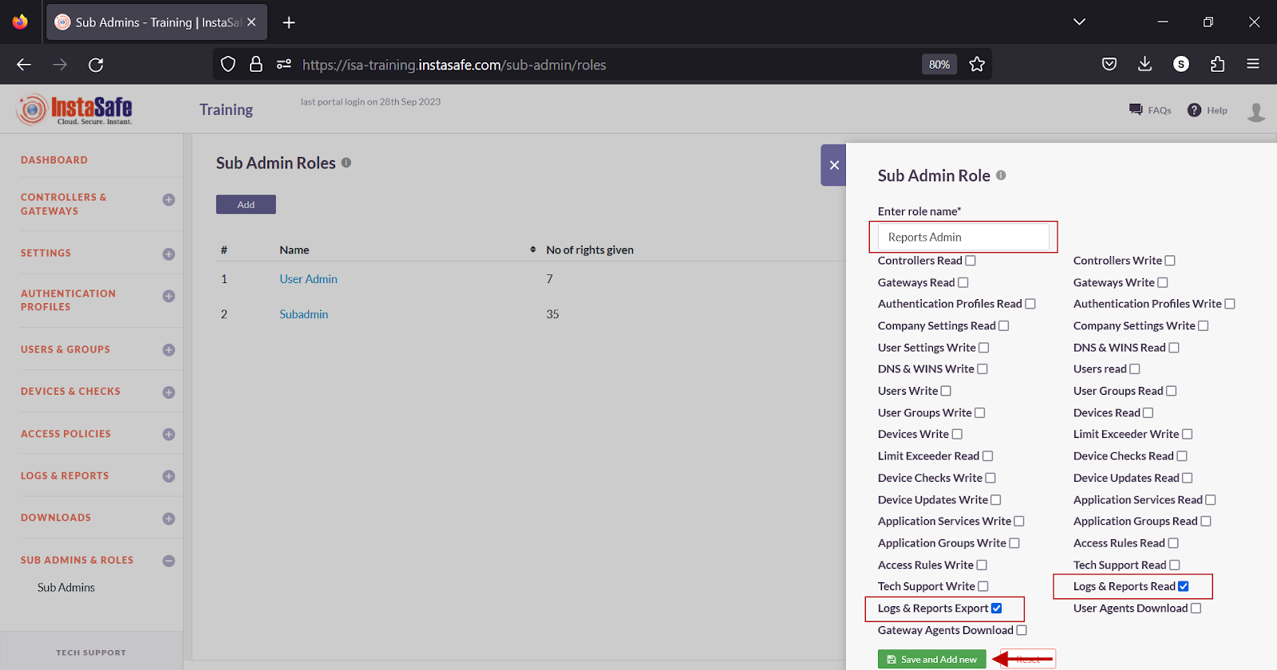
Task: Click the role name input field
Action: 963,237
